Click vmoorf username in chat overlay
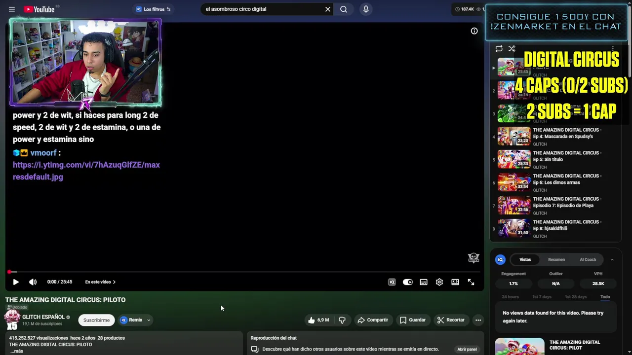This screenshot has width=632, height=355. [x=43, y=153]
